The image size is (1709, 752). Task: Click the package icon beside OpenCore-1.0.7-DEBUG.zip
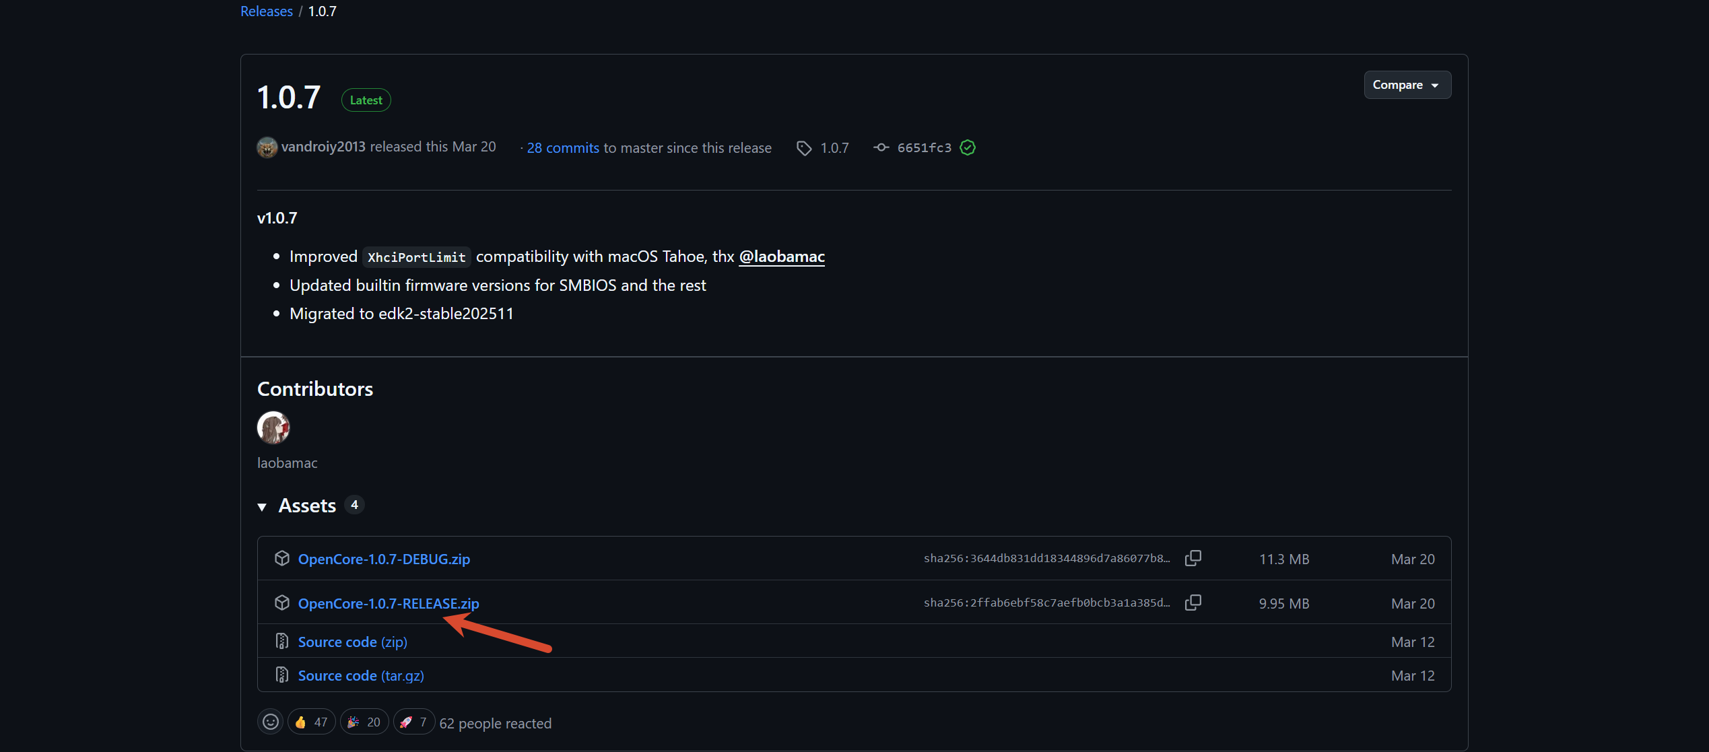tap(282, 558)
